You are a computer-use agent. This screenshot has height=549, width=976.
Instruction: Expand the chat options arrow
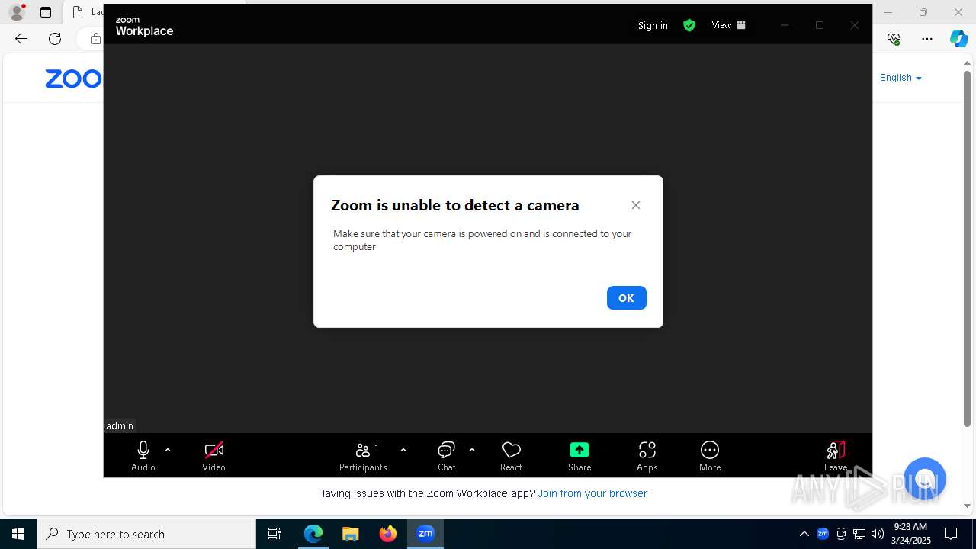click(472, 450)
